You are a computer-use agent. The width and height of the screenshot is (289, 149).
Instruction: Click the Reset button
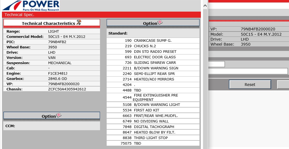(x=250, y=85)
